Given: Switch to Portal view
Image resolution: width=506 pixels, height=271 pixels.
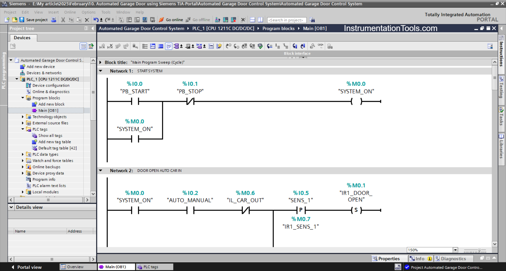Looking at the screenshot, I should coord(27,267).
